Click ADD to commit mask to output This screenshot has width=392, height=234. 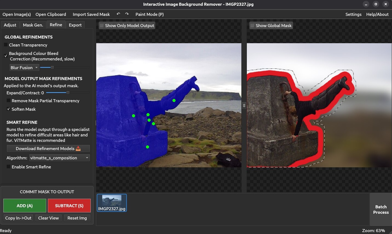(24, 205)
